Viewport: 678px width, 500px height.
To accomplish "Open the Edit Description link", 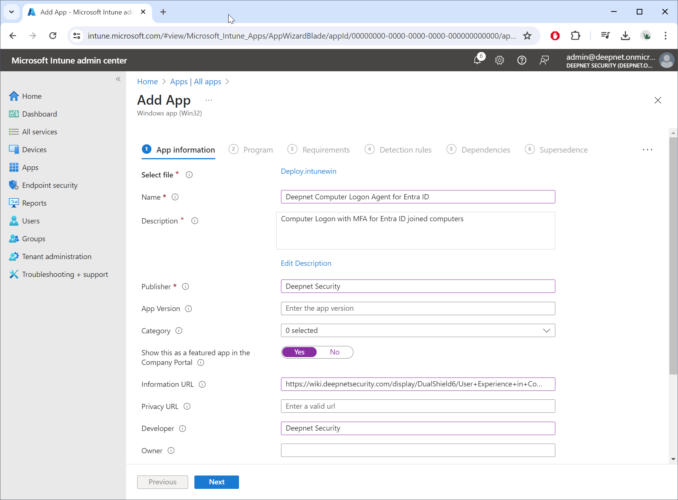I will pos(306,263).
